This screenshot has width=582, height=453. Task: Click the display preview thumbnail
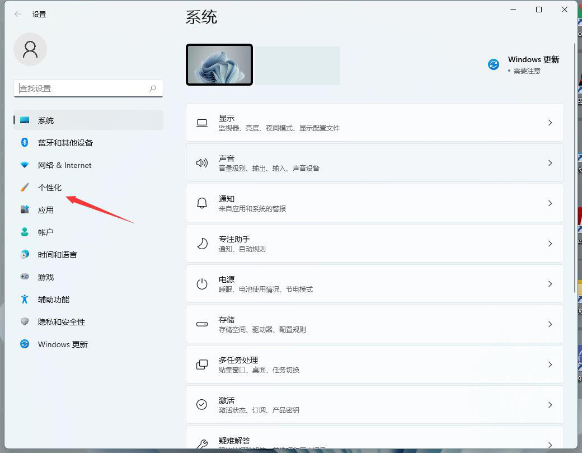click(x=219, y=64)
